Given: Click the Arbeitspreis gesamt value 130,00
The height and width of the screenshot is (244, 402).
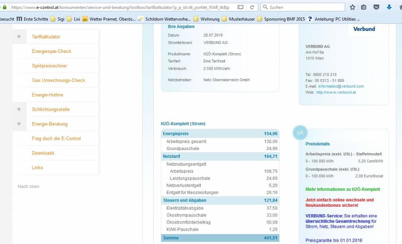Looking at the screenshot, I should pos(271,141).
